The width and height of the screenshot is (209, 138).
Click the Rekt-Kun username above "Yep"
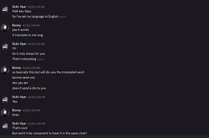(x=19, y=97)
